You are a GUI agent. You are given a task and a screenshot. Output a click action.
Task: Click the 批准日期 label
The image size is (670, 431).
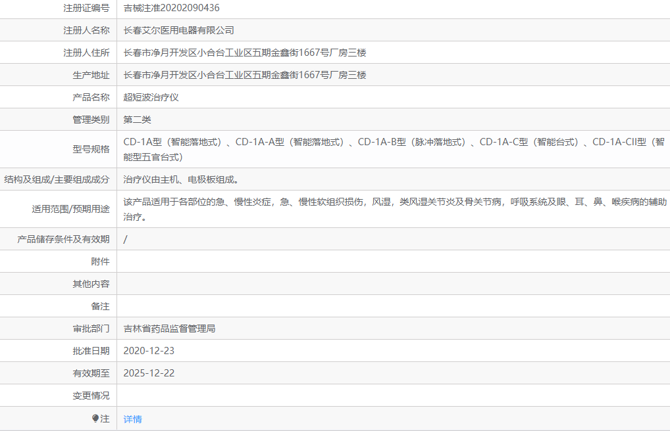[x=91, y=351]
